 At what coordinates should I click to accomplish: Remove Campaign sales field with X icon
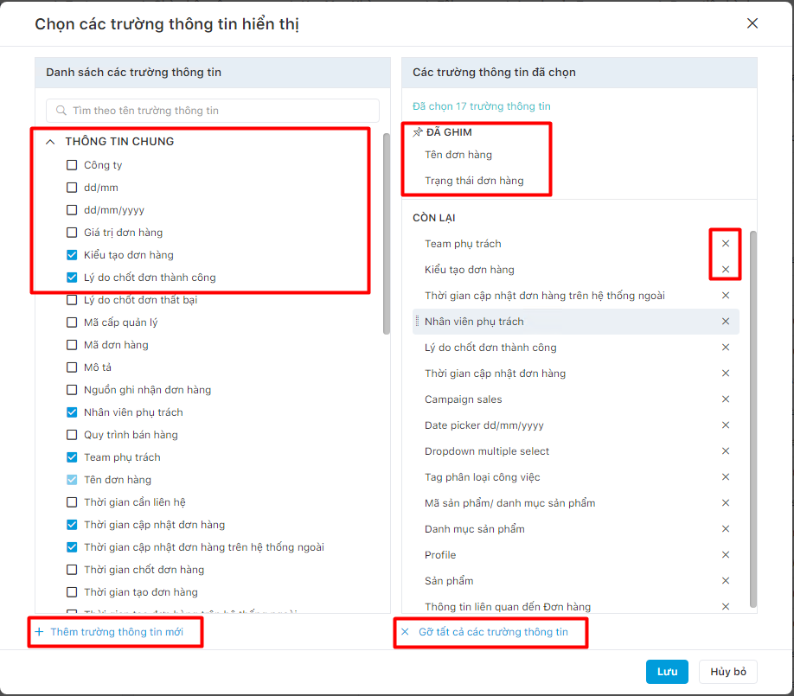tap(725, 399)
